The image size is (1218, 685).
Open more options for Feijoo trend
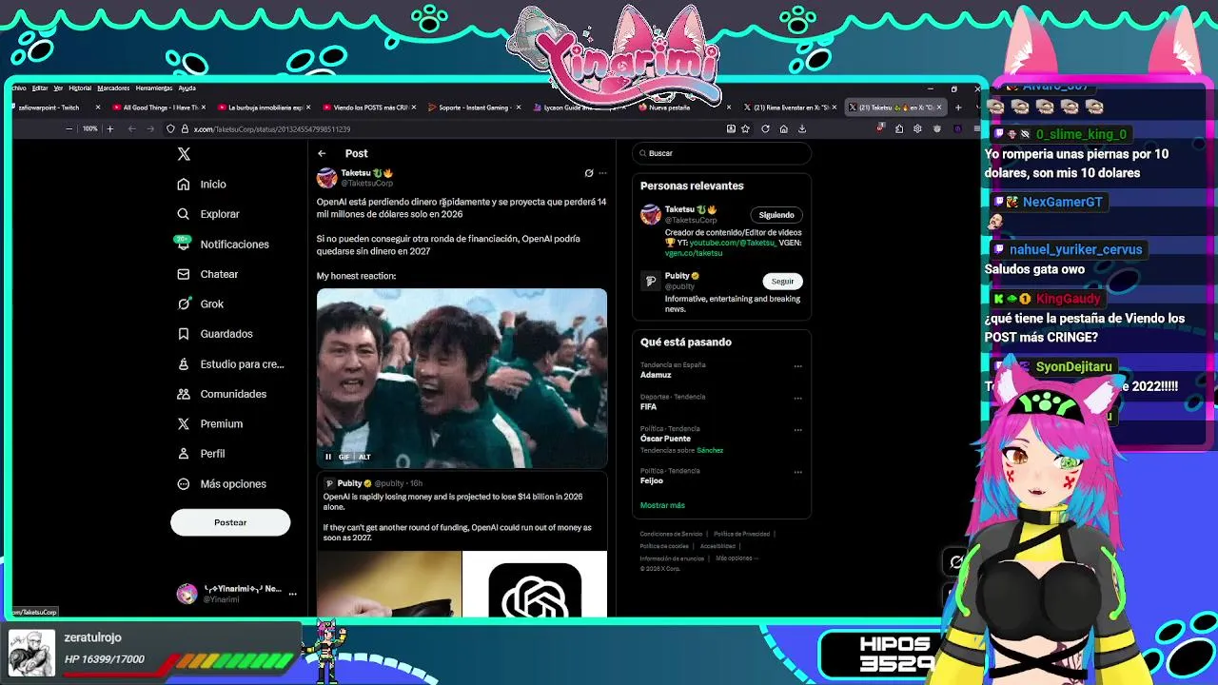pos(797,472)
